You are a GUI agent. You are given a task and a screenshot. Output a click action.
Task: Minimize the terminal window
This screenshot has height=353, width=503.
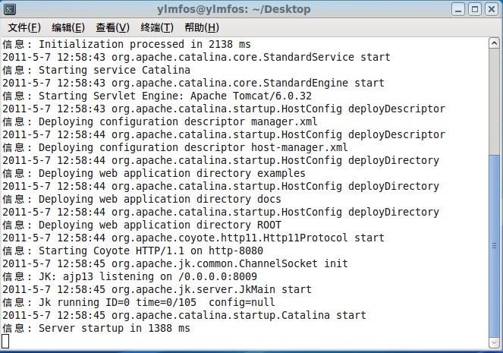pyautogui.click(x=459, y=9)
